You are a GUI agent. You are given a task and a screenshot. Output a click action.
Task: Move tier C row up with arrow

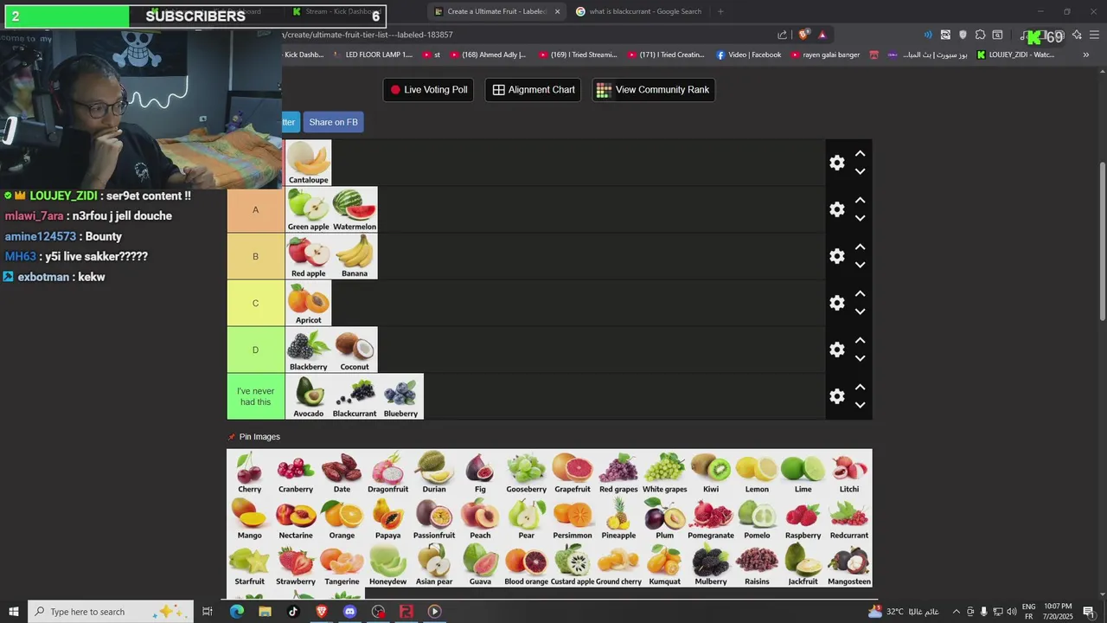click(860, 293)
